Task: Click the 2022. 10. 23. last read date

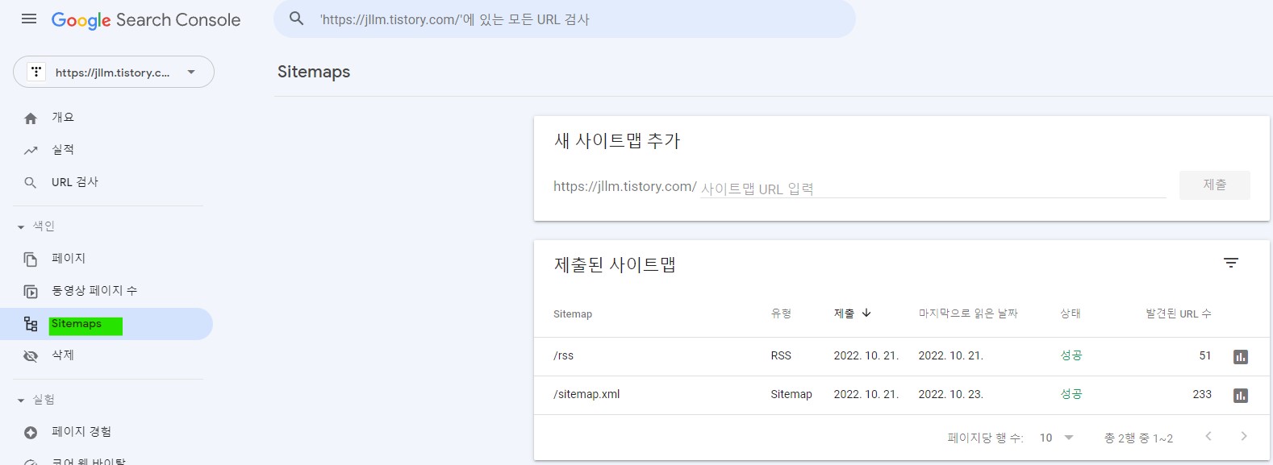Action: tap(951, 394)
